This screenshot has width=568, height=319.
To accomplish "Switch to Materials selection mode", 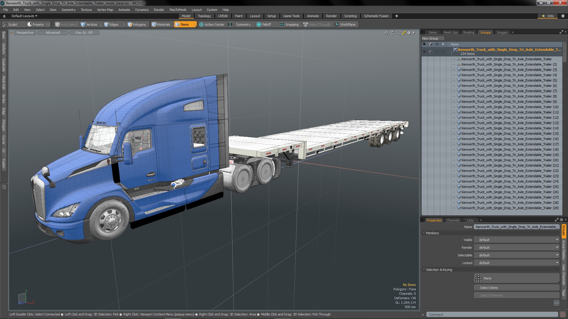I will [x=161, y=25].
